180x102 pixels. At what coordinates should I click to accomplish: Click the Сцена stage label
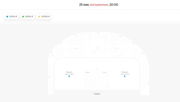pos(97,94)
